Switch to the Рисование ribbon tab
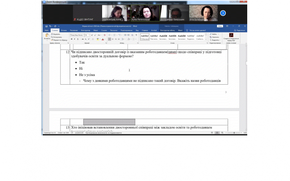 [x=74, y=30]
